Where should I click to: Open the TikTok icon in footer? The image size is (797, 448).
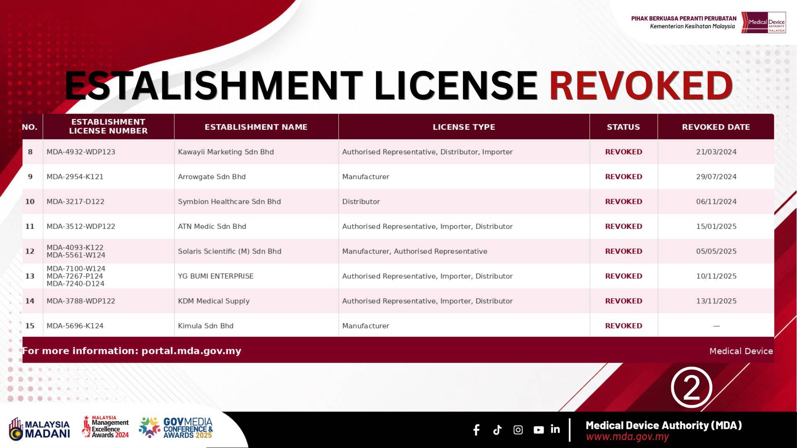(x=497, y=430)
